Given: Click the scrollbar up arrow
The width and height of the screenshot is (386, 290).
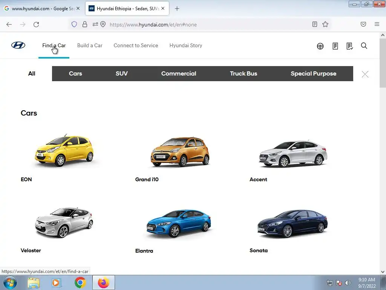Looking at the screenshot, I should click(x=383, y=35).
